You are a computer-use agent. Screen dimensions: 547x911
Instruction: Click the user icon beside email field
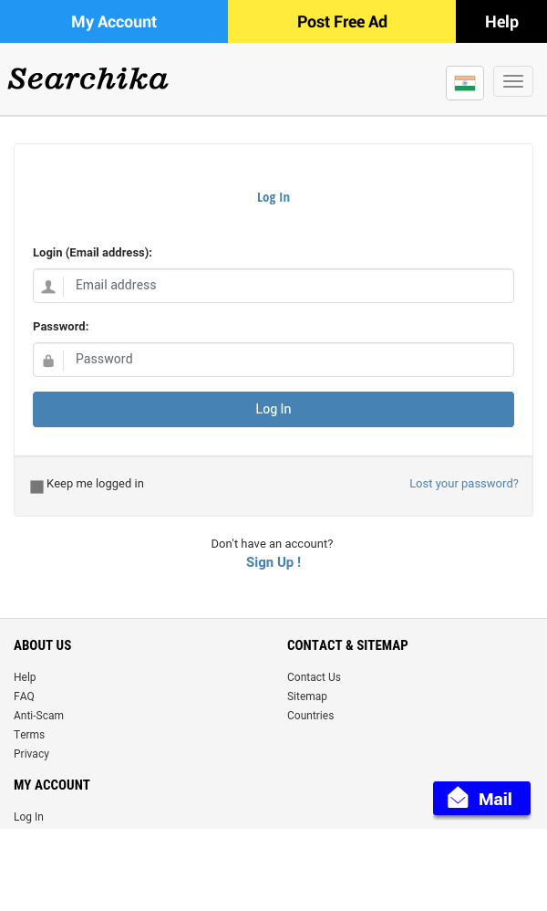[48, 287]
